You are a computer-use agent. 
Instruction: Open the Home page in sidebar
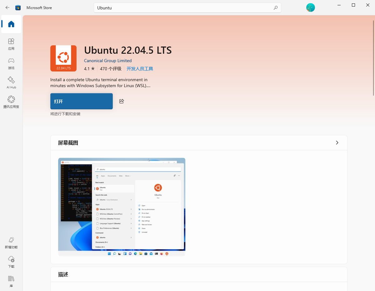[11, 24]
